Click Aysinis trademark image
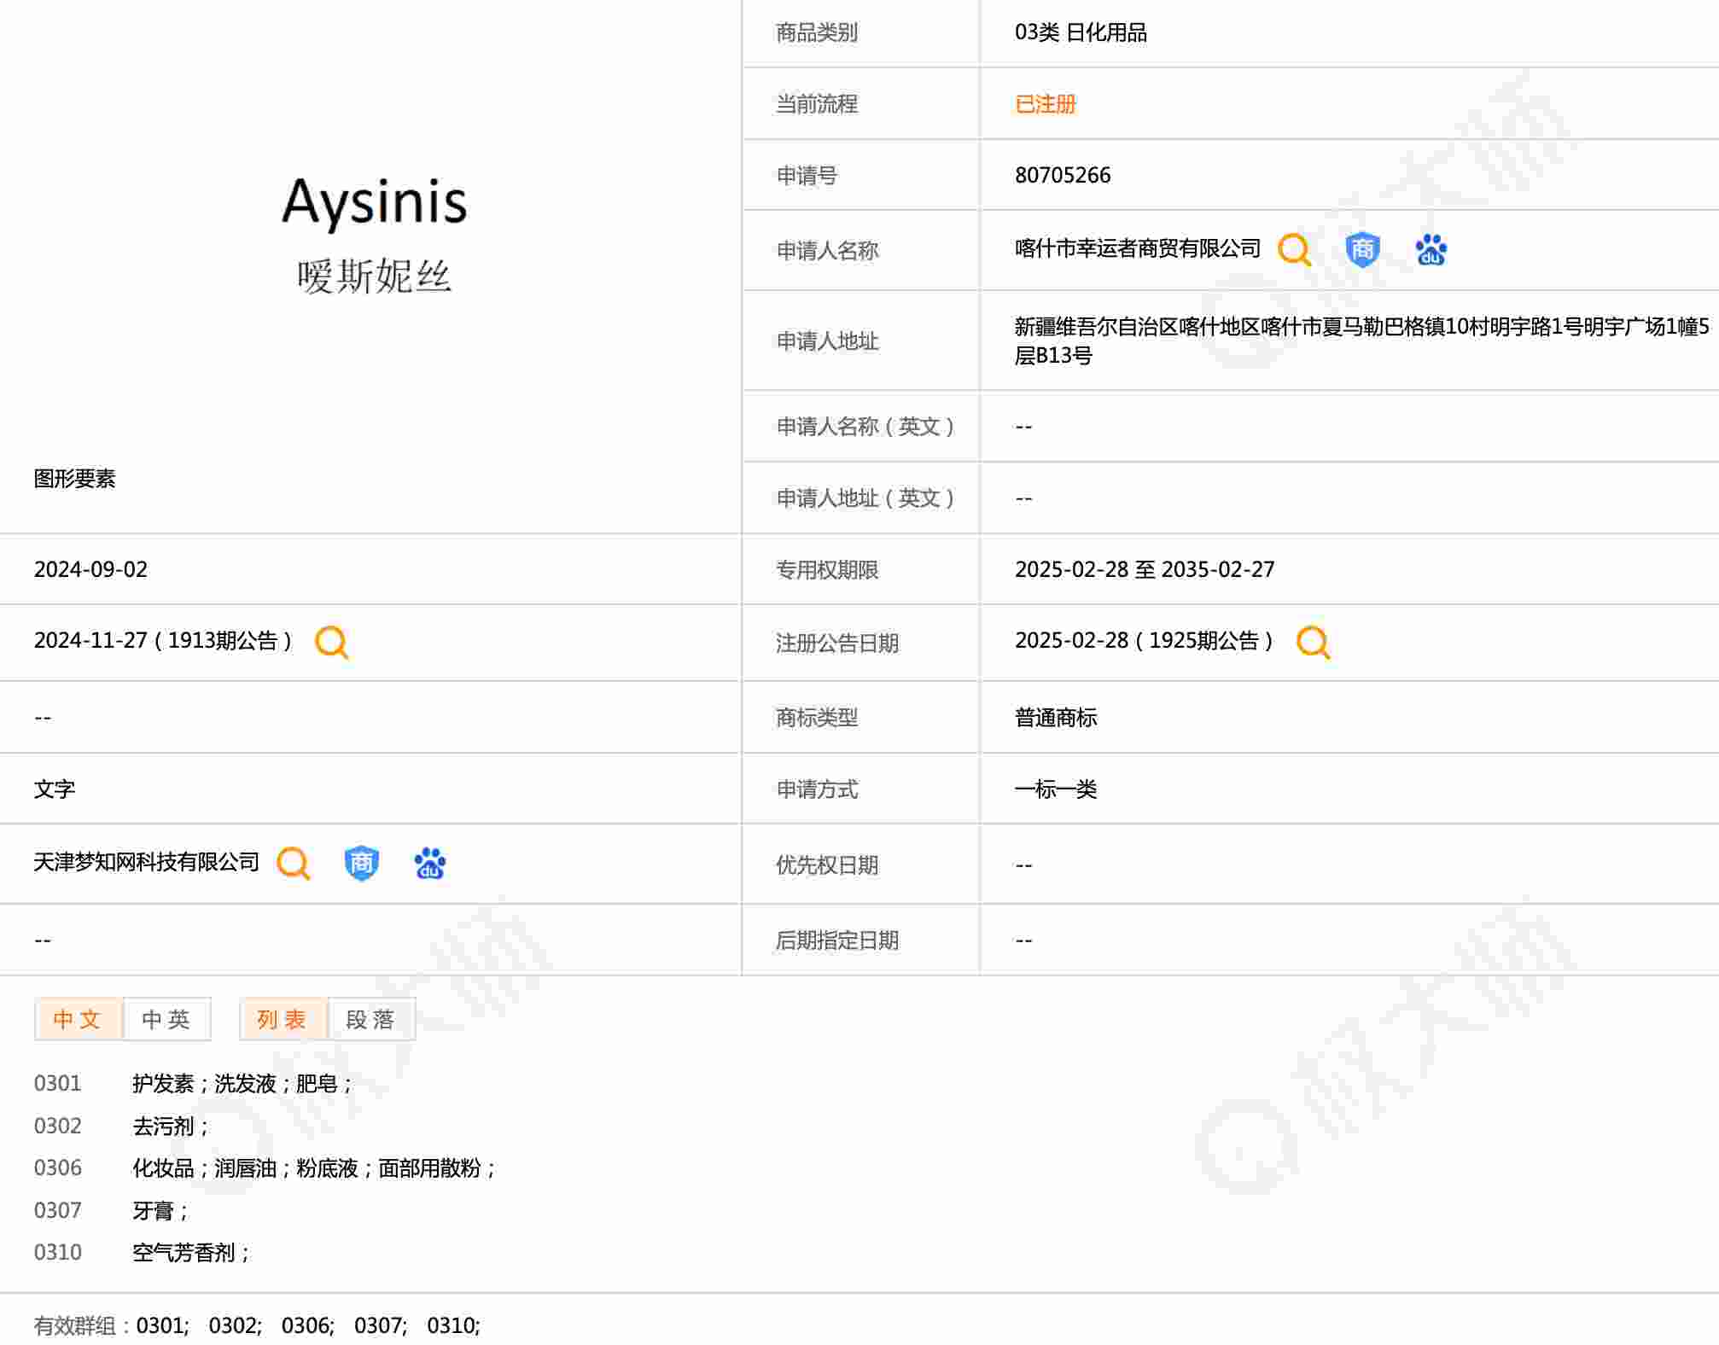Image resolution: width=1719 pixels, height=1345 pixels. [374, 232]
